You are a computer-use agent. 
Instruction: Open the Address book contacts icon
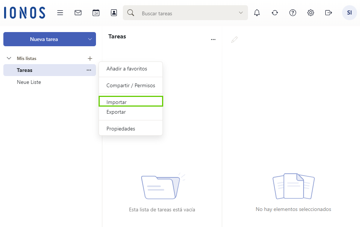tap(114, 13)
